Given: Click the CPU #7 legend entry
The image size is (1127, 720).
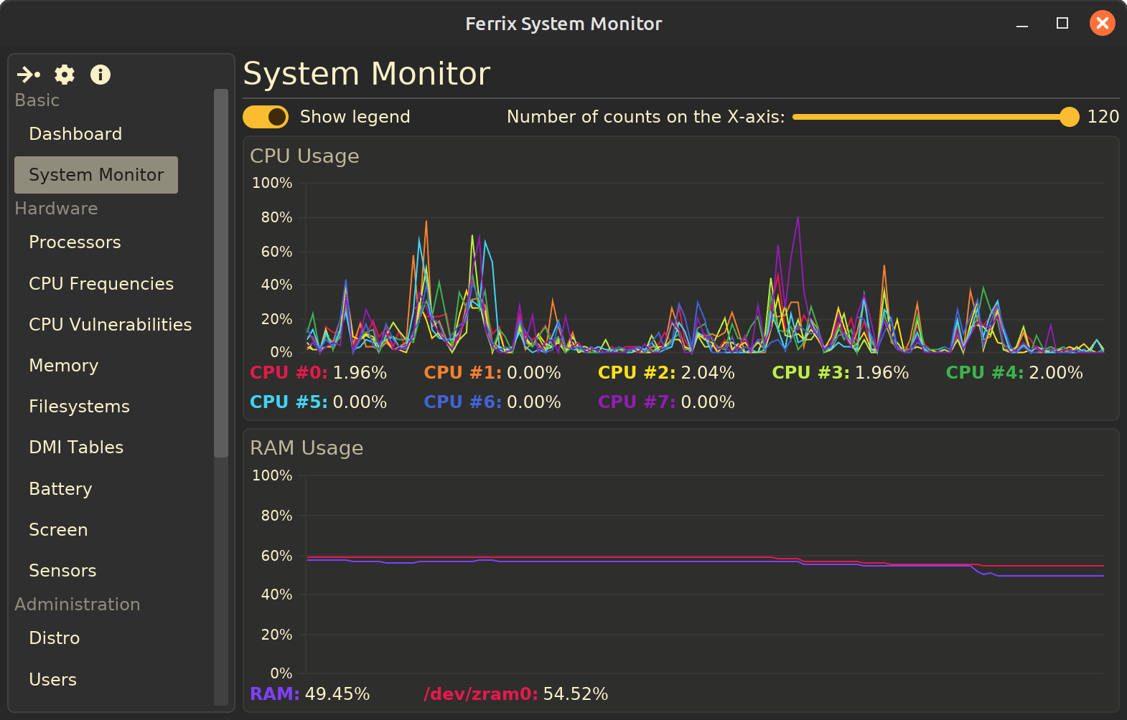Looking at the screenshot, I should coord(665,402).
